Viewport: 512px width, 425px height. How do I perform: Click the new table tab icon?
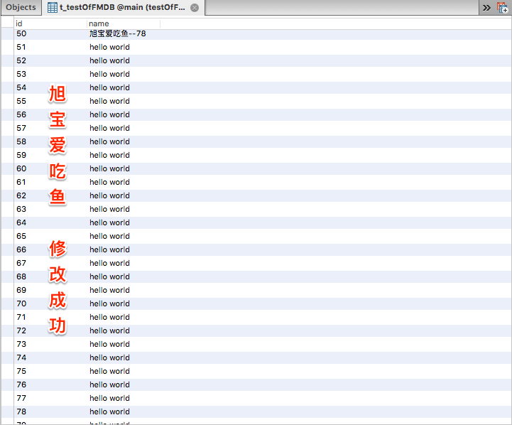[x=502, y=8]
